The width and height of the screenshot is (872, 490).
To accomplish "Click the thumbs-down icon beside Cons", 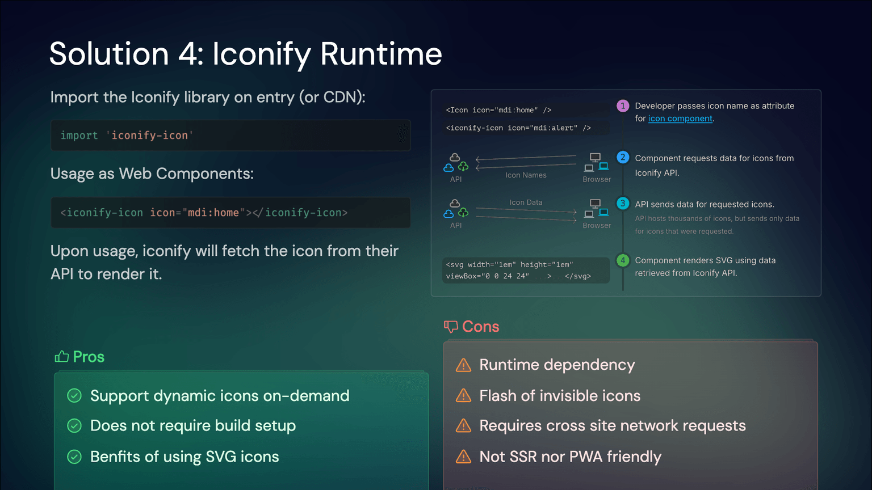I will point(451,327).
